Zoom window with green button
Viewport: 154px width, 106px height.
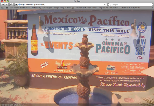pyautogui.click(x=8, y=1)
